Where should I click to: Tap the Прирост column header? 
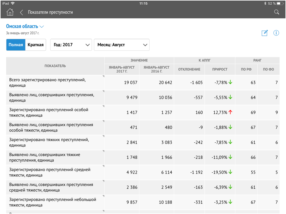[x=220, y=69]
